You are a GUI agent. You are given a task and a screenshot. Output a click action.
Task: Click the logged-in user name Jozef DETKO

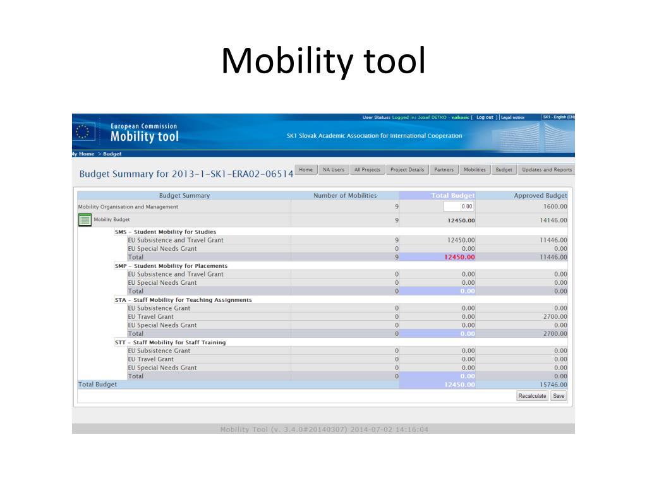click(432, 117)
